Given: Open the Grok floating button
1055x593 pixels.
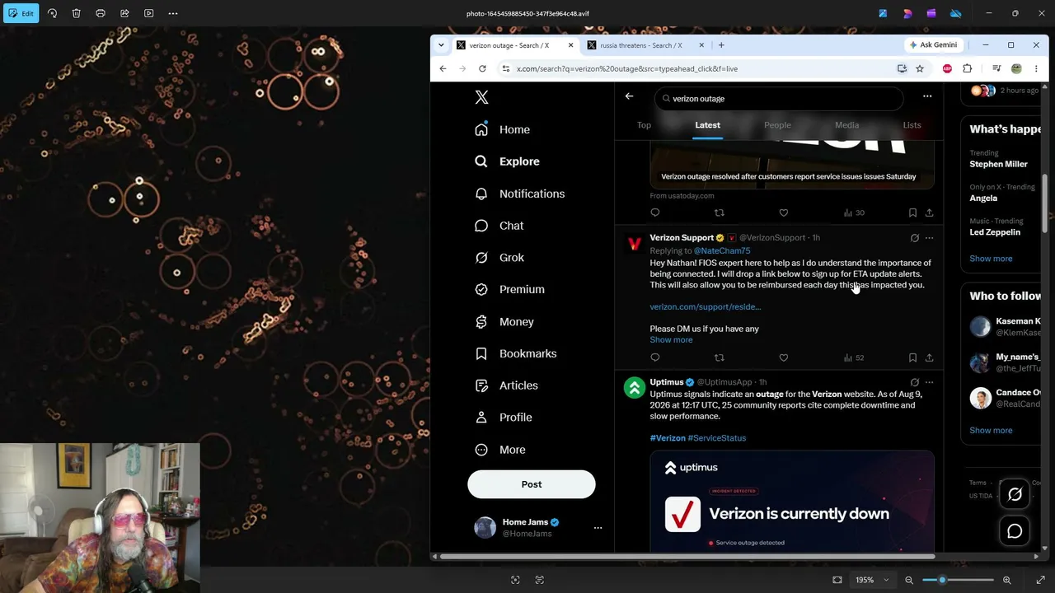Looking at the screenshot, I should coord(1015,494).
